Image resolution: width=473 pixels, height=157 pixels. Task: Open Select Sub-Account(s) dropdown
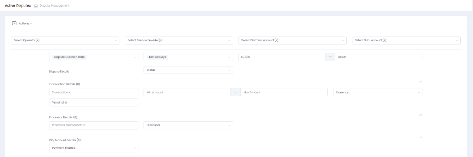(x=406, y=40)
